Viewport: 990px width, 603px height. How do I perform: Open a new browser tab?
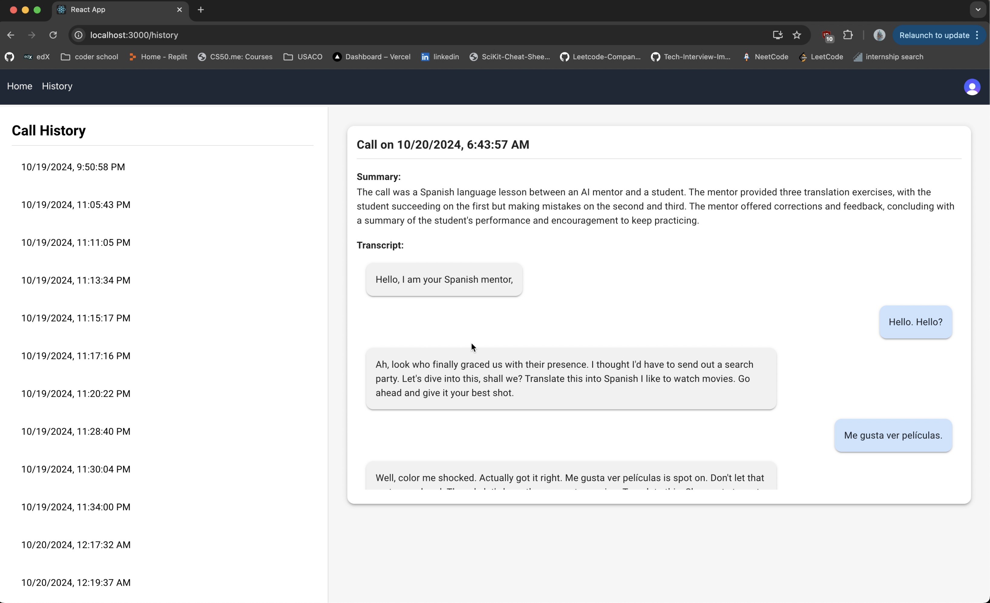(x=201, y=10)
